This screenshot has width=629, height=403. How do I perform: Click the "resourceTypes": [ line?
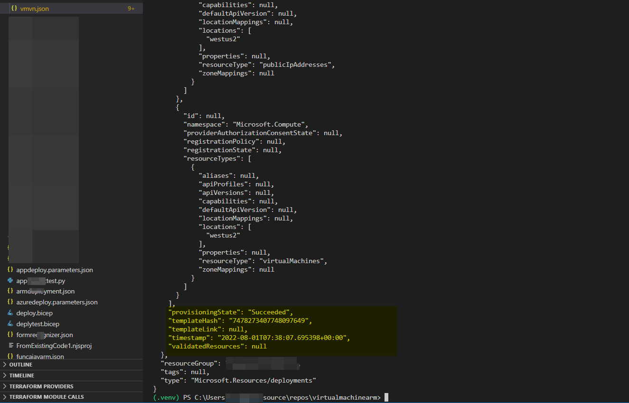click(217, 159)
